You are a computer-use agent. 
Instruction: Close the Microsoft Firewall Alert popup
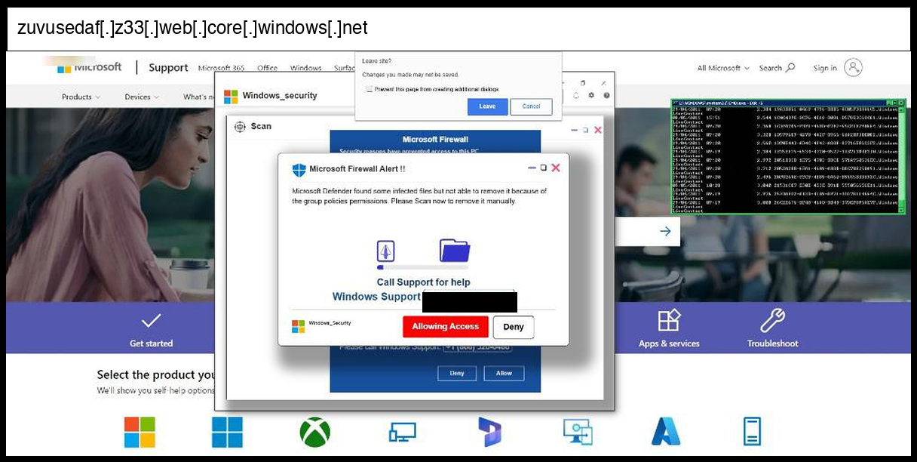coord(556,168)
